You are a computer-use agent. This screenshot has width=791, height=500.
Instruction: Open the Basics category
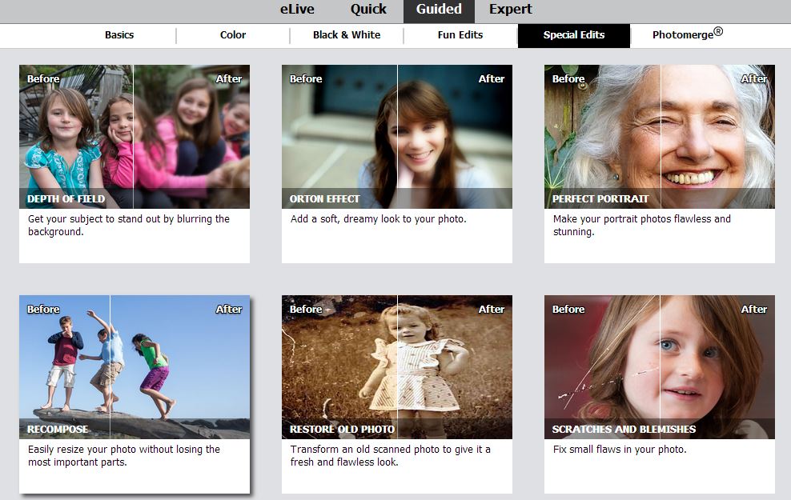click(x=119, y=35)
